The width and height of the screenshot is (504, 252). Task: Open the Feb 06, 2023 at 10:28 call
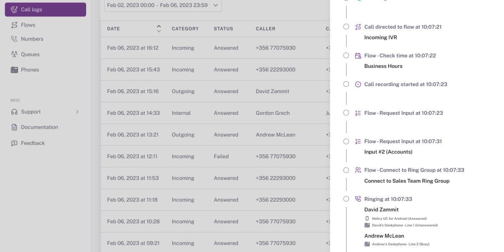pos(215,222)
